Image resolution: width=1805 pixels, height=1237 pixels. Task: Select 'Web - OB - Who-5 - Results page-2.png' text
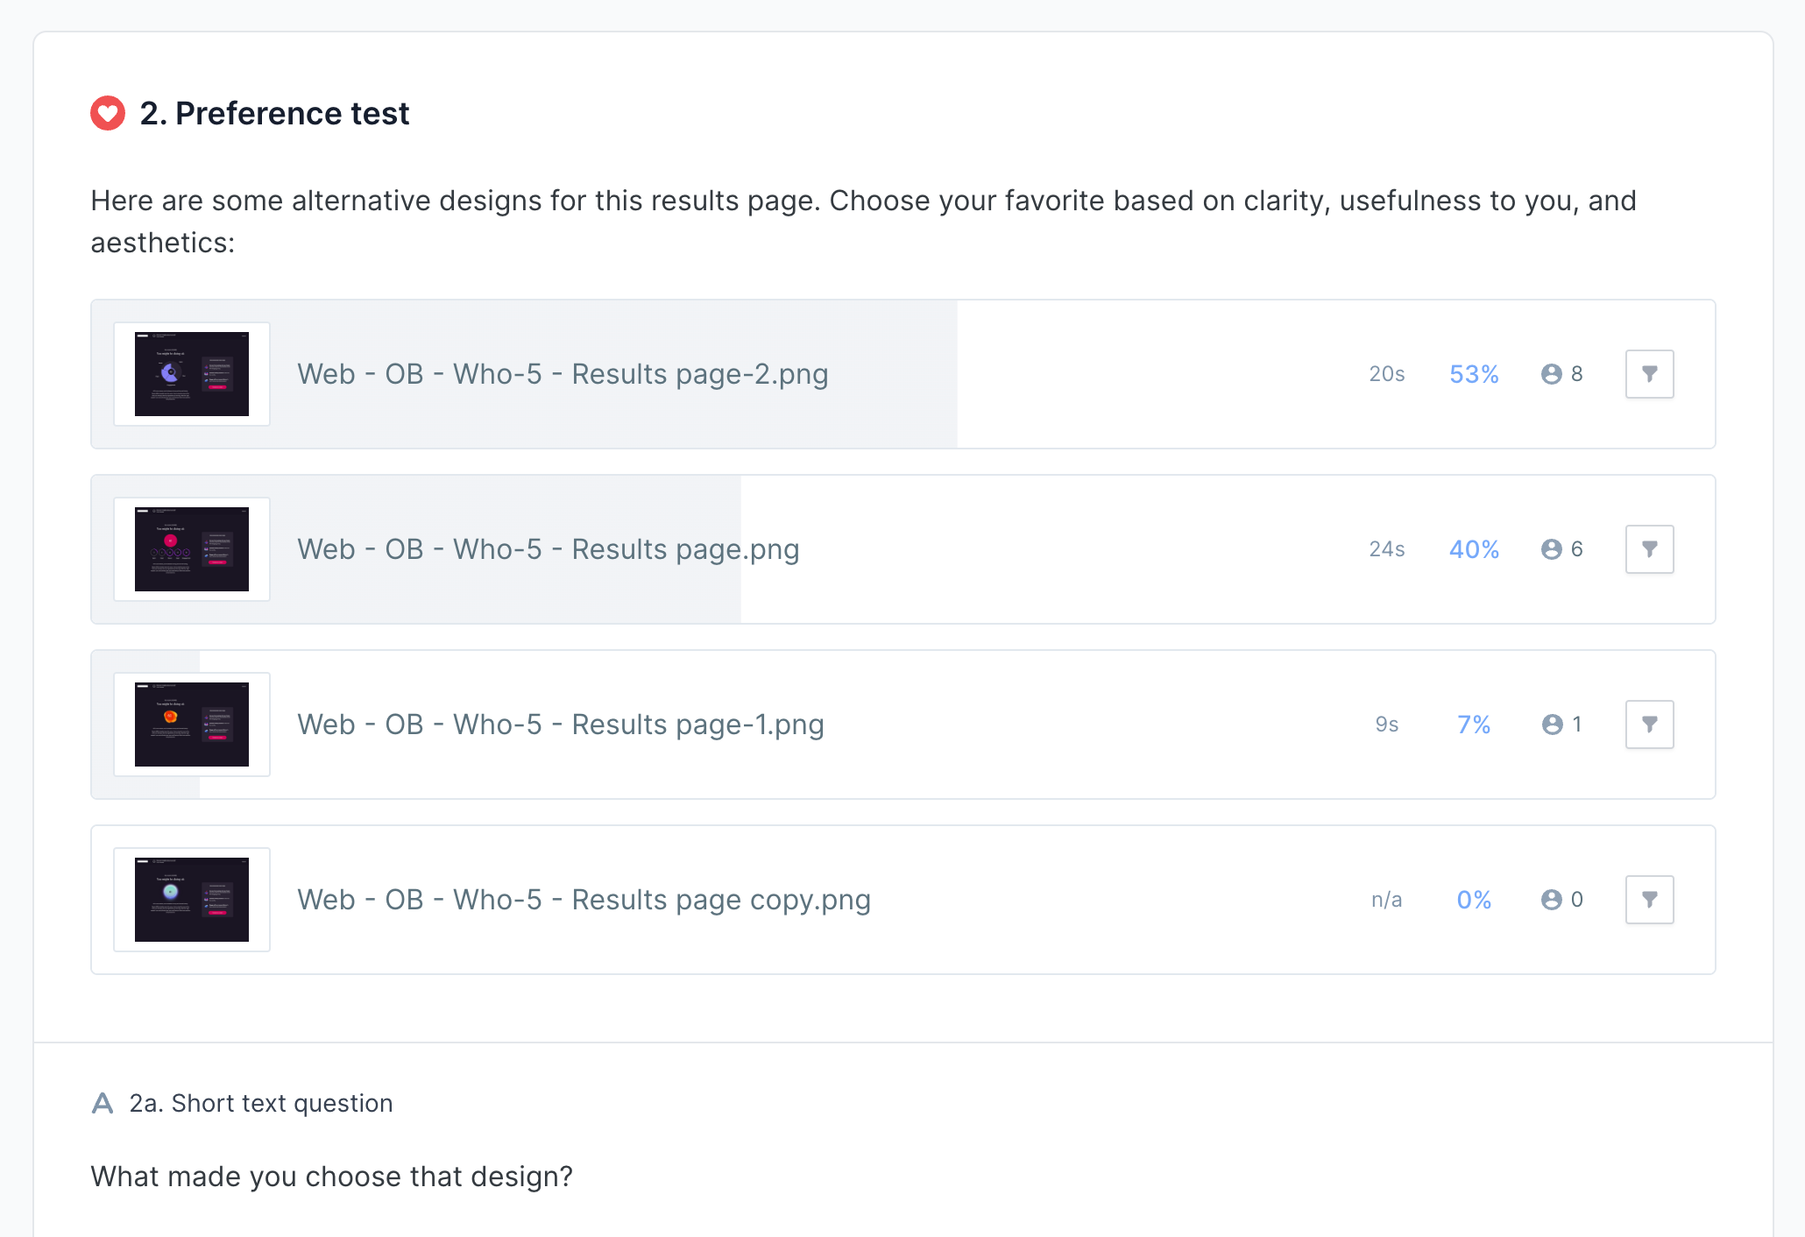click(x=563, y=374)
